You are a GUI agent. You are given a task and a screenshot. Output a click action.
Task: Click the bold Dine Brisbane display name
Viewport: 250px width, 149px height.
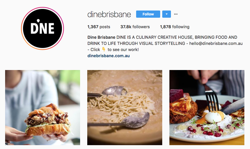[x=101, y=37]
